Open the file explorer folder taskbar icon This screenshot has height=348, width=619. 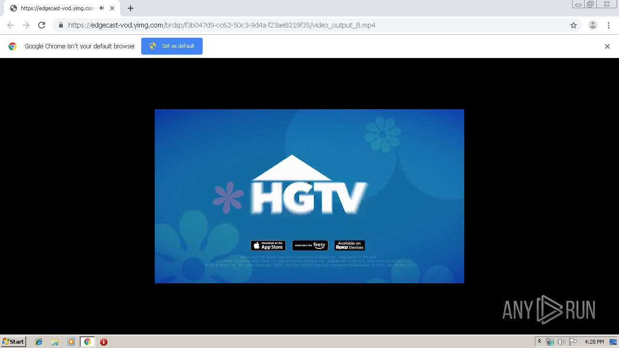tap(55, 342)
